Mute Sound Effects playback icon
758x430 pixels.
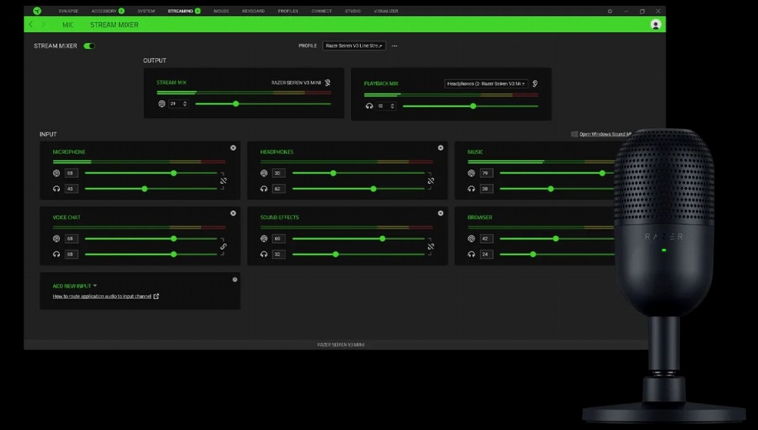click(264, 254)
